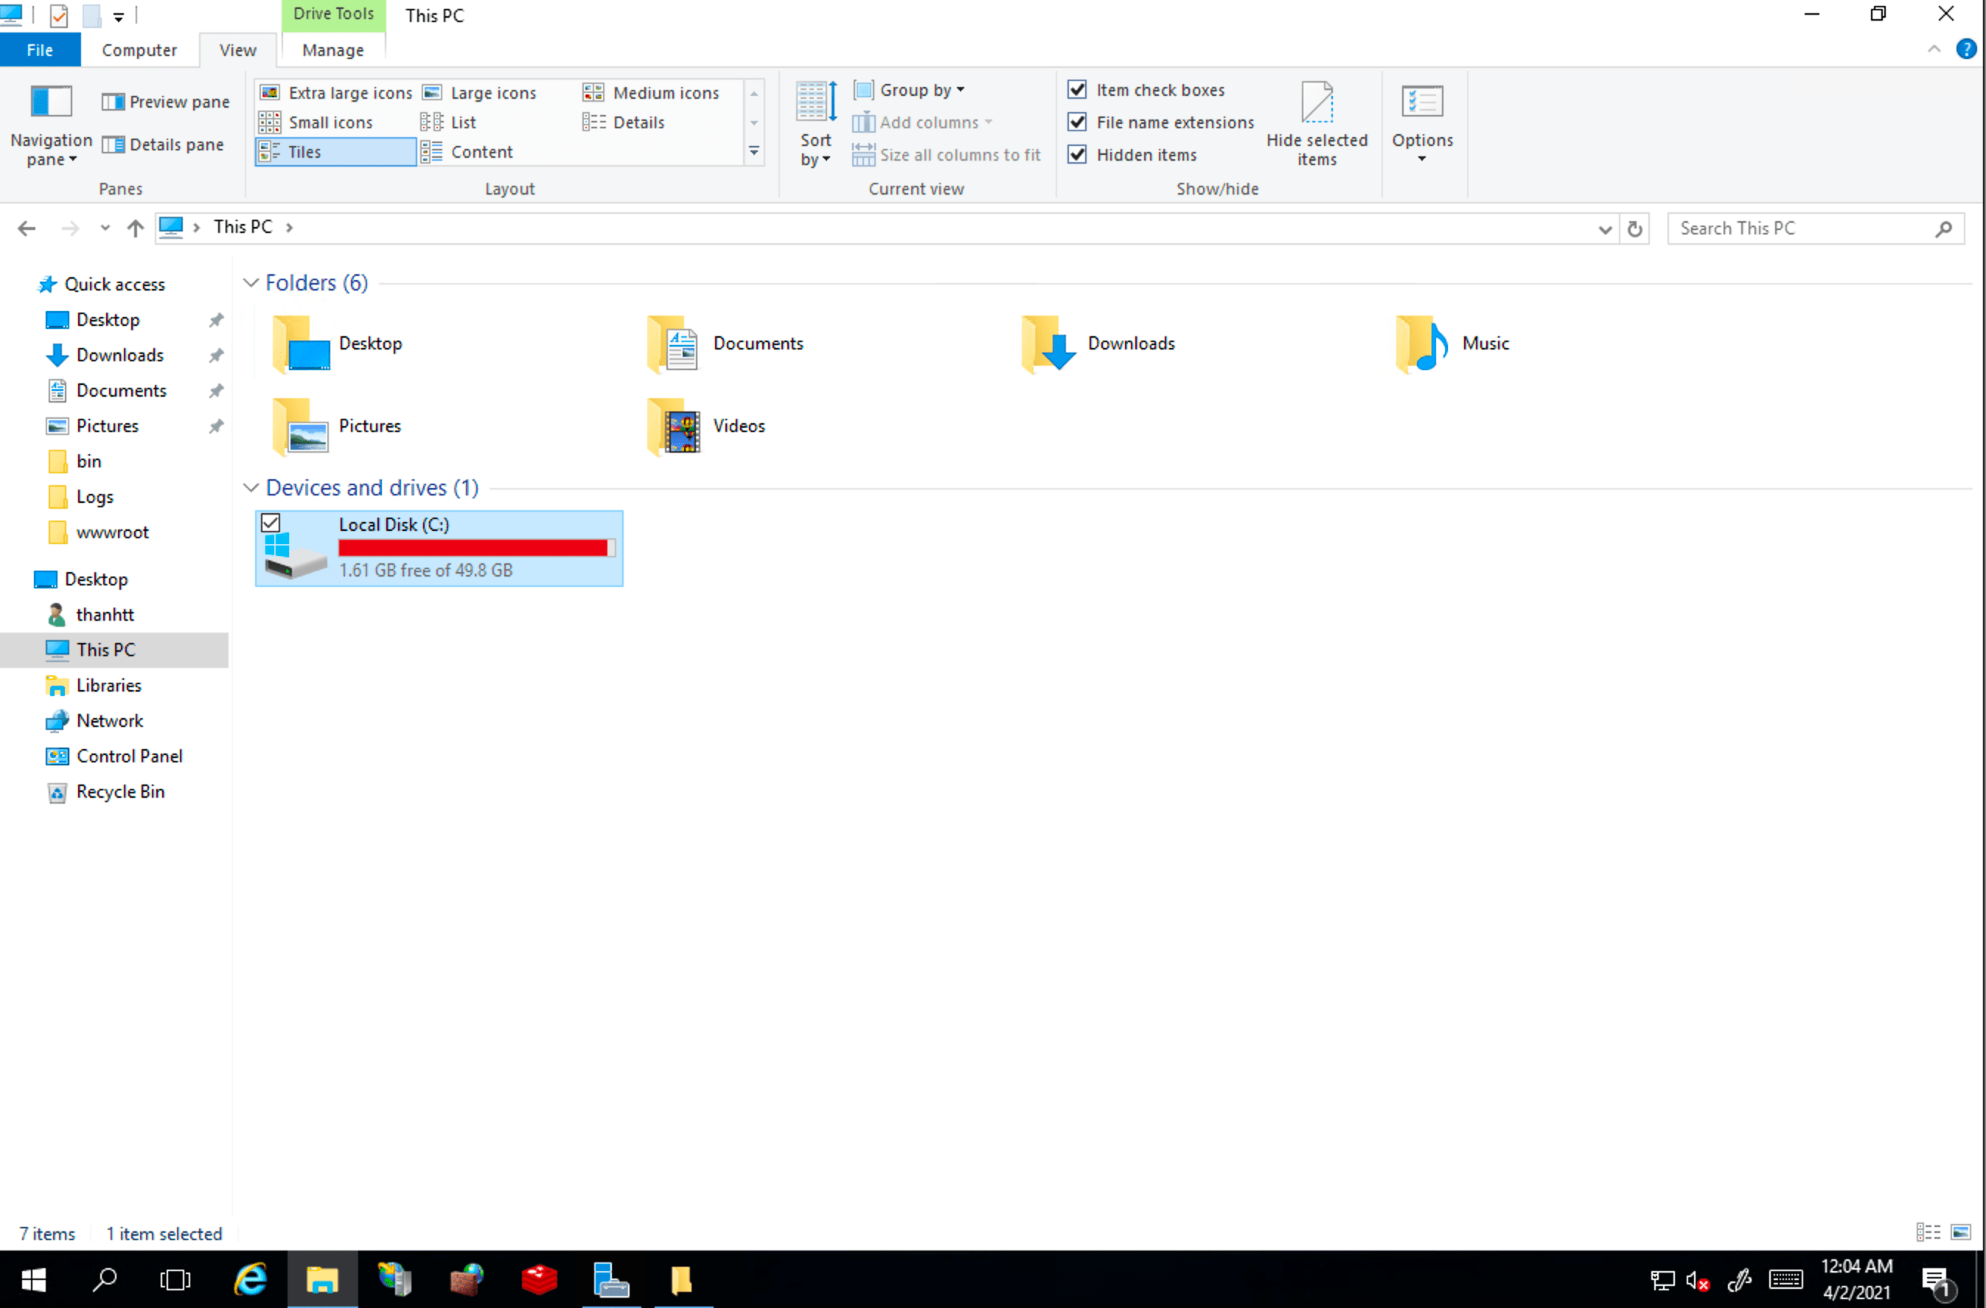
Task: Toggle File name extensions checkbox
Action: 1077,122
